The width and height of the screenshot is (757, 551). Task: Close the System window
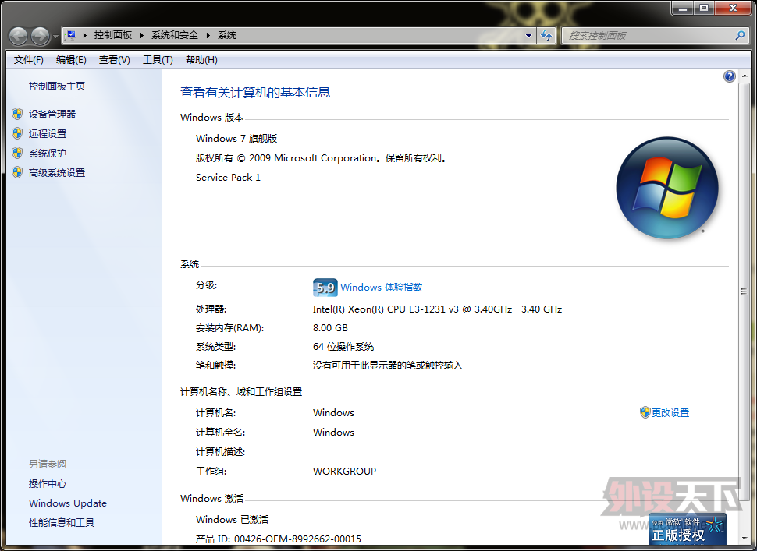point(733,8)
